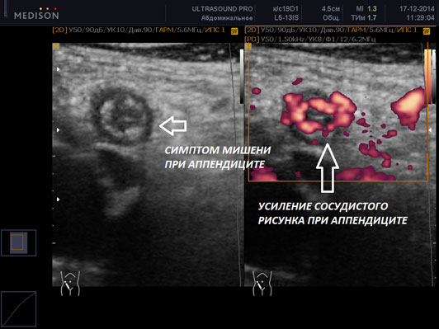The width and height of the screenshot is (439, 329).
Task: Click the left image M orientation marker
Action: point(56,46)
